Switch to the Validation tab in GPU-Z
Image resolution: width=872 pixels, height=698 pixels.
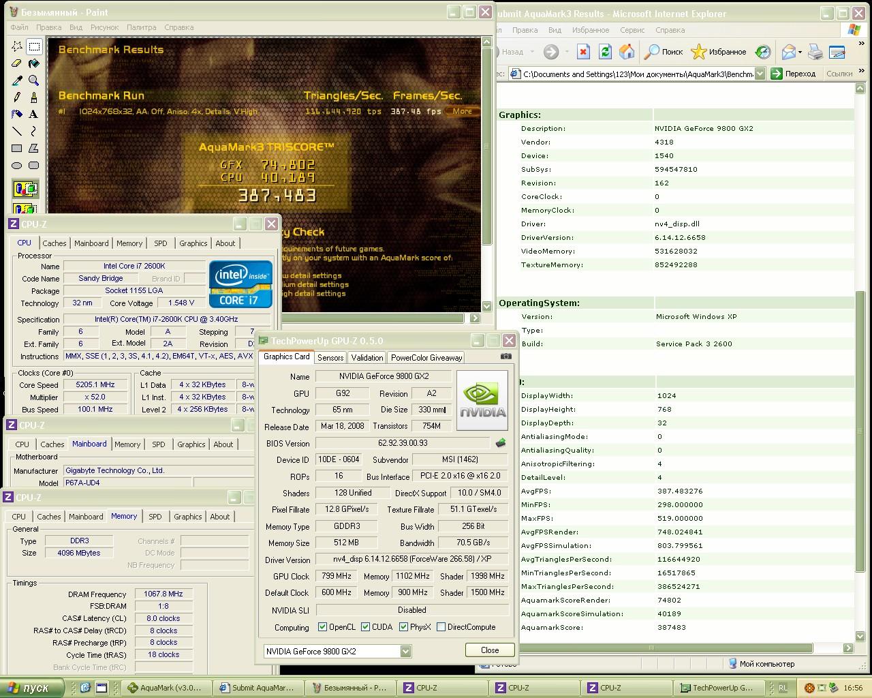[x=367, y=357]
